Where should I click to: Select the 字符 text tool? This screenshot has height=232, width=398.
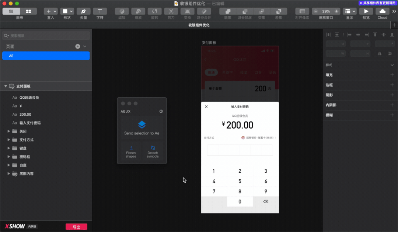pyautogui.click(x=100, y=11)
